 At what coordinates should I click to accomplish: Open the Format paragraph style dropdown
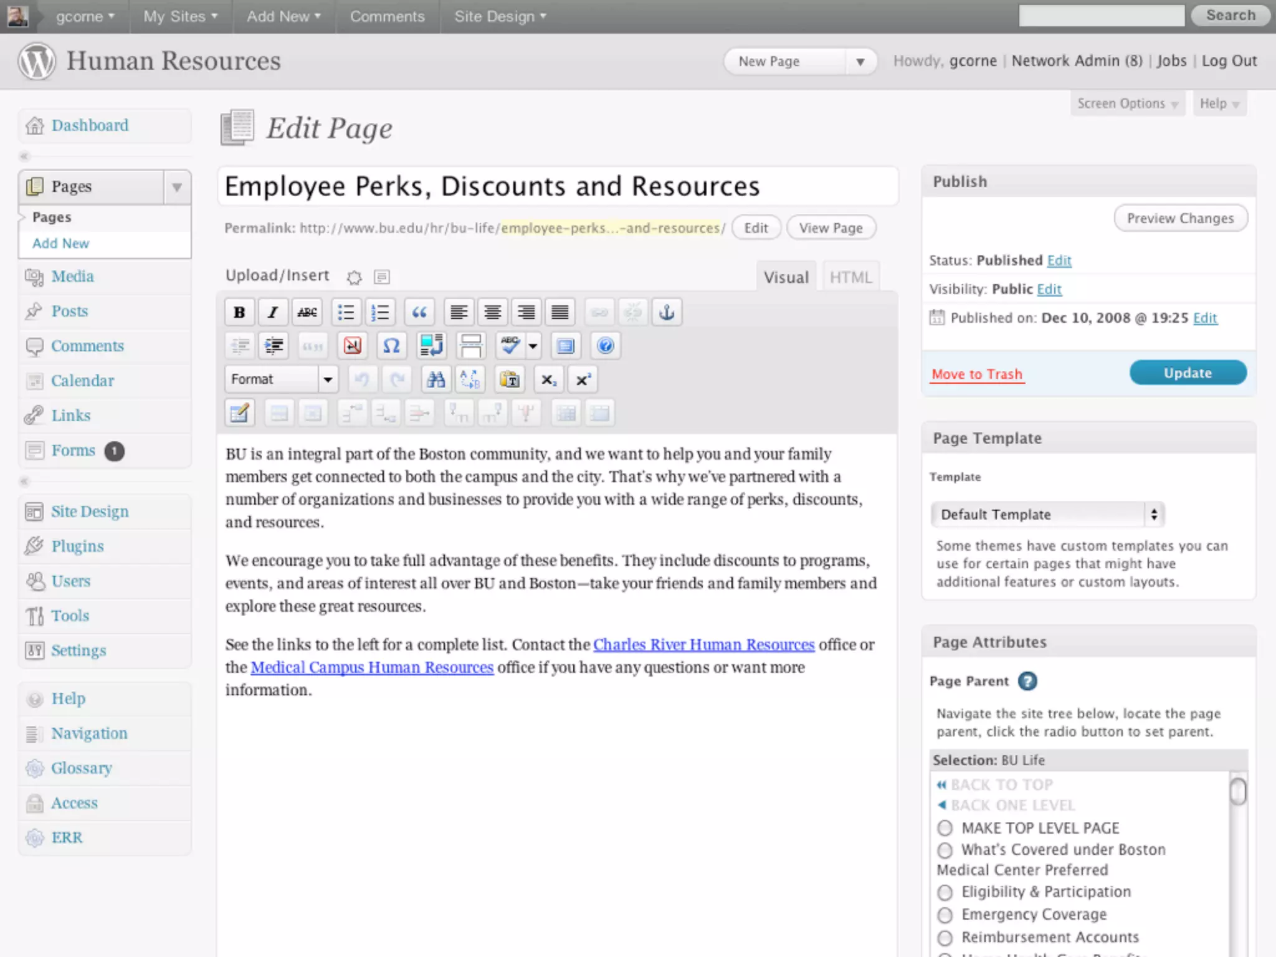pyautogui.click(x=281, y=379)
